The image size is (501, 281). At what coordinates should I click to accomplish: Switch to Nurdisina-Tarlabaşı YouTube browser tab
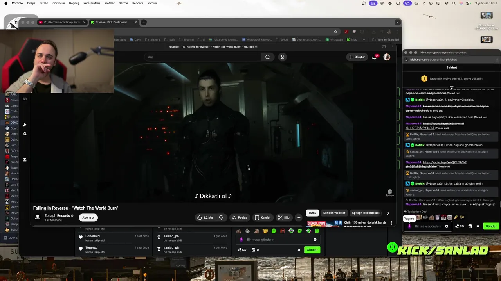pos(62,22)
